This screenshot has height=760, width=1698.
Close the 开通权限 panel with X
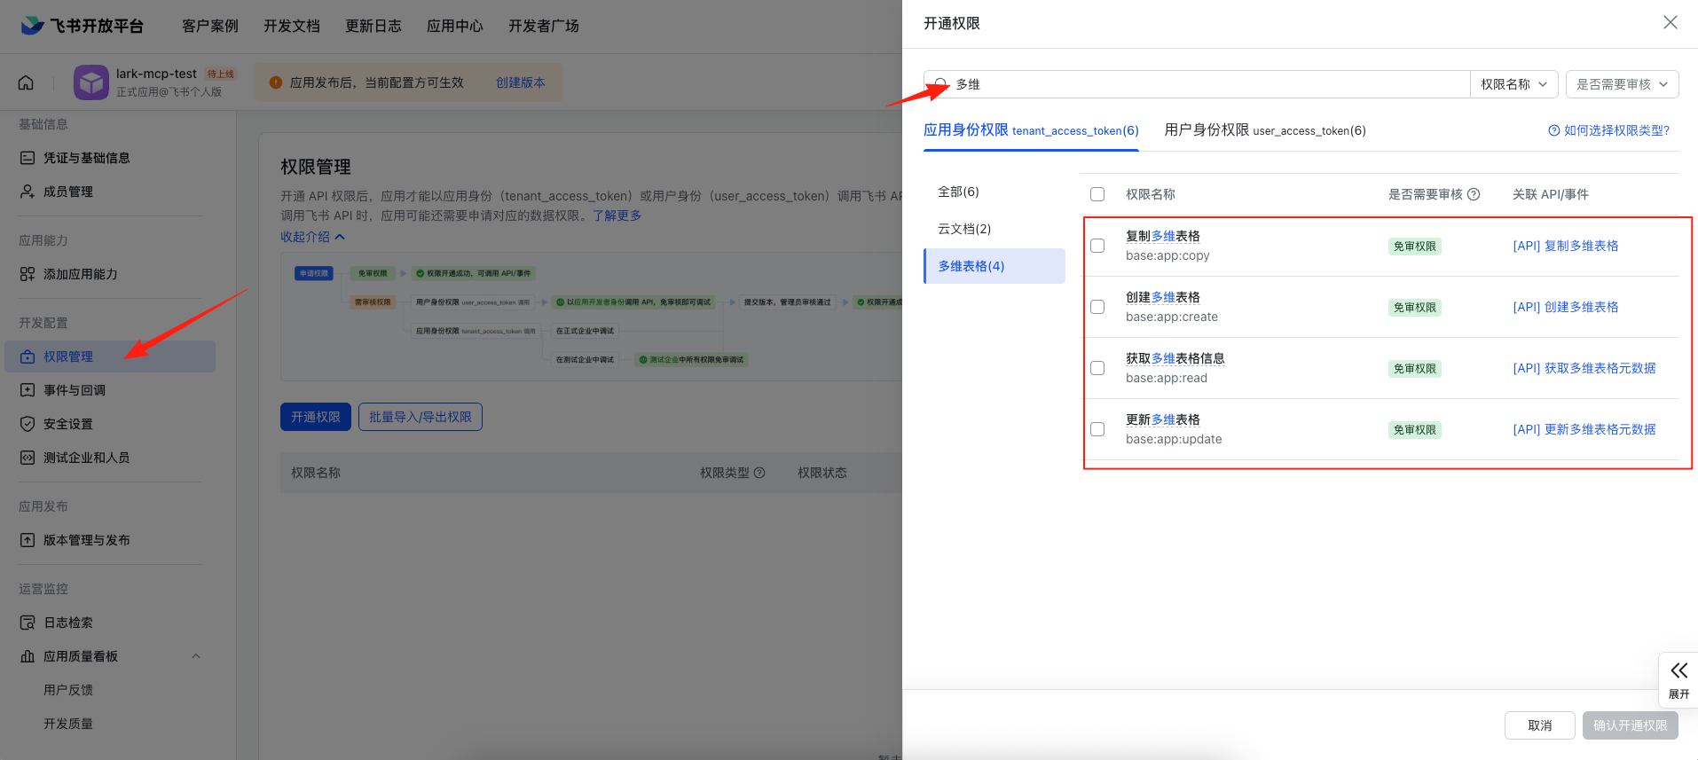tap(1670, 22)
